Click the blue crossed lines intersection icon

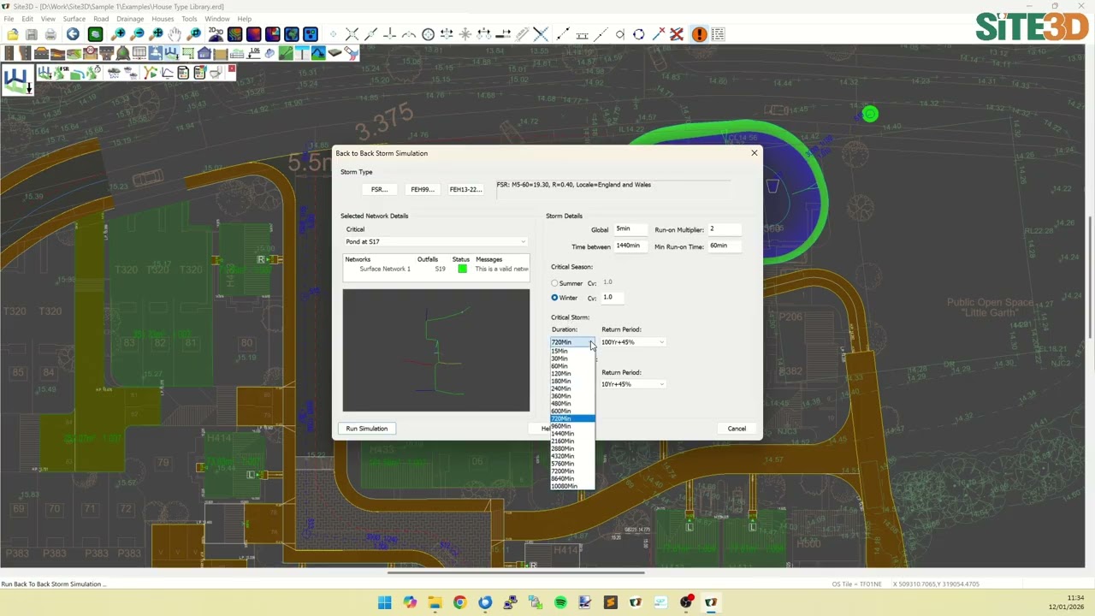pos(541,34)
